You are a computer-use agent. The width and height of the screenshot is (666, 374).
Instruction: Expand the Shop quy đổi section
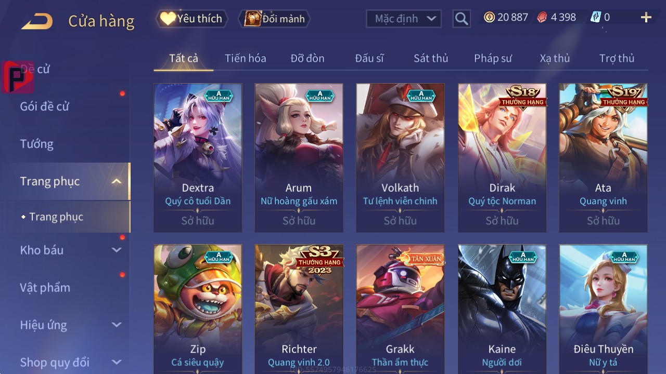tap(117, 362)
